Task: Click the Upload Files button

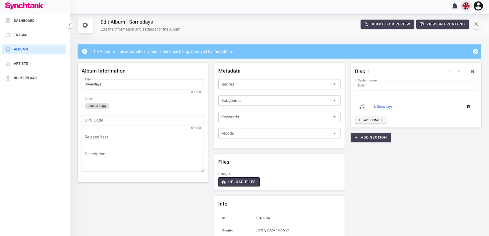Action: [x=239, y=182]
